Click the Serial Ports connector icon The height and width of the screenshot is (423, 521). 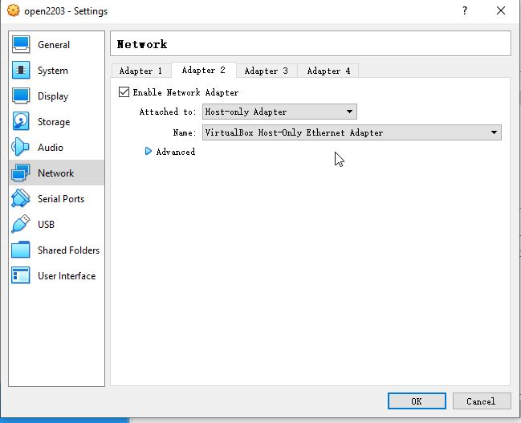(21, 198)
